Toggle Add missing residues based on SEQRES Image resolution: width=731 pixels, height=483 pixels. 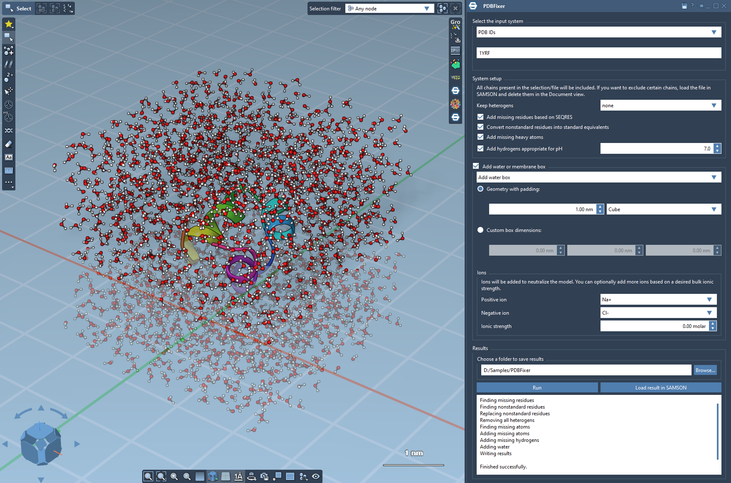tap(480, 117)
